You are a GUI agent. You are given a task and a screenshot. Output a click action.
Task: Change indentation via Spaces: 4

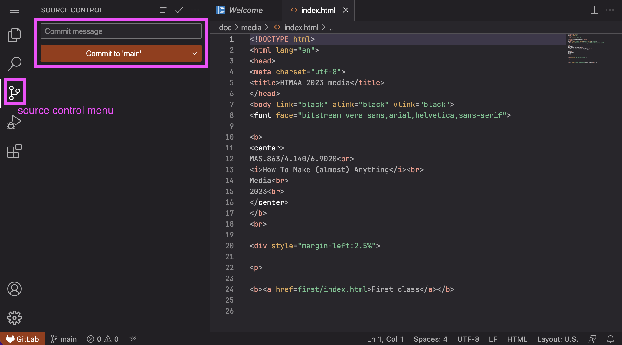(430, 339)
